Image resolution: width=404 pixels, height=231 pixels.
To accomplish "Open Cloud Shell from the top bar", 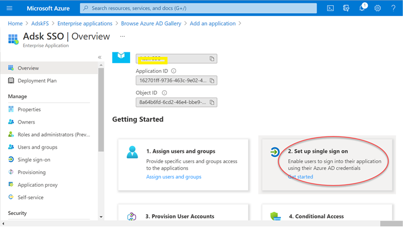I will pyautogui.click(x=330, y=8).
